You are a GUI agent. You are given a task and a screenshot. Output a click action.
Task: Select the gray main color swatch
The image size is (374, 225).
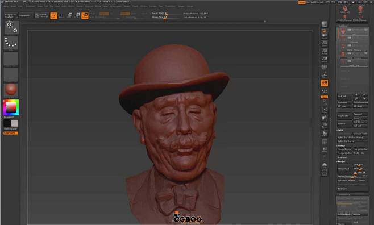coord(15,123)
